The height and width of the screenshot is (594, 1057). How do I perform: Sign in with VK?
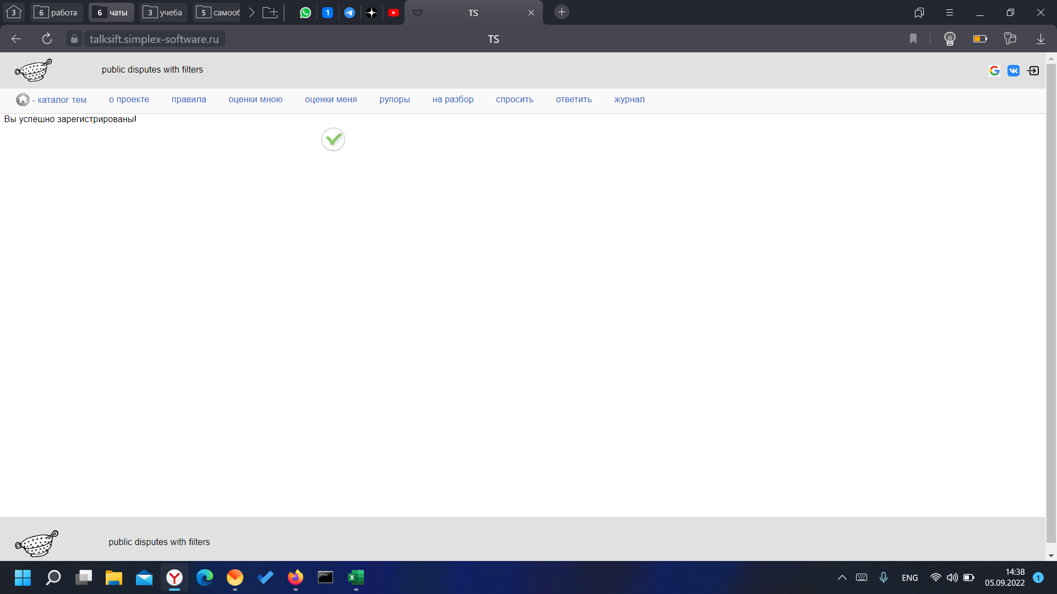click(x=1014, y=70)
